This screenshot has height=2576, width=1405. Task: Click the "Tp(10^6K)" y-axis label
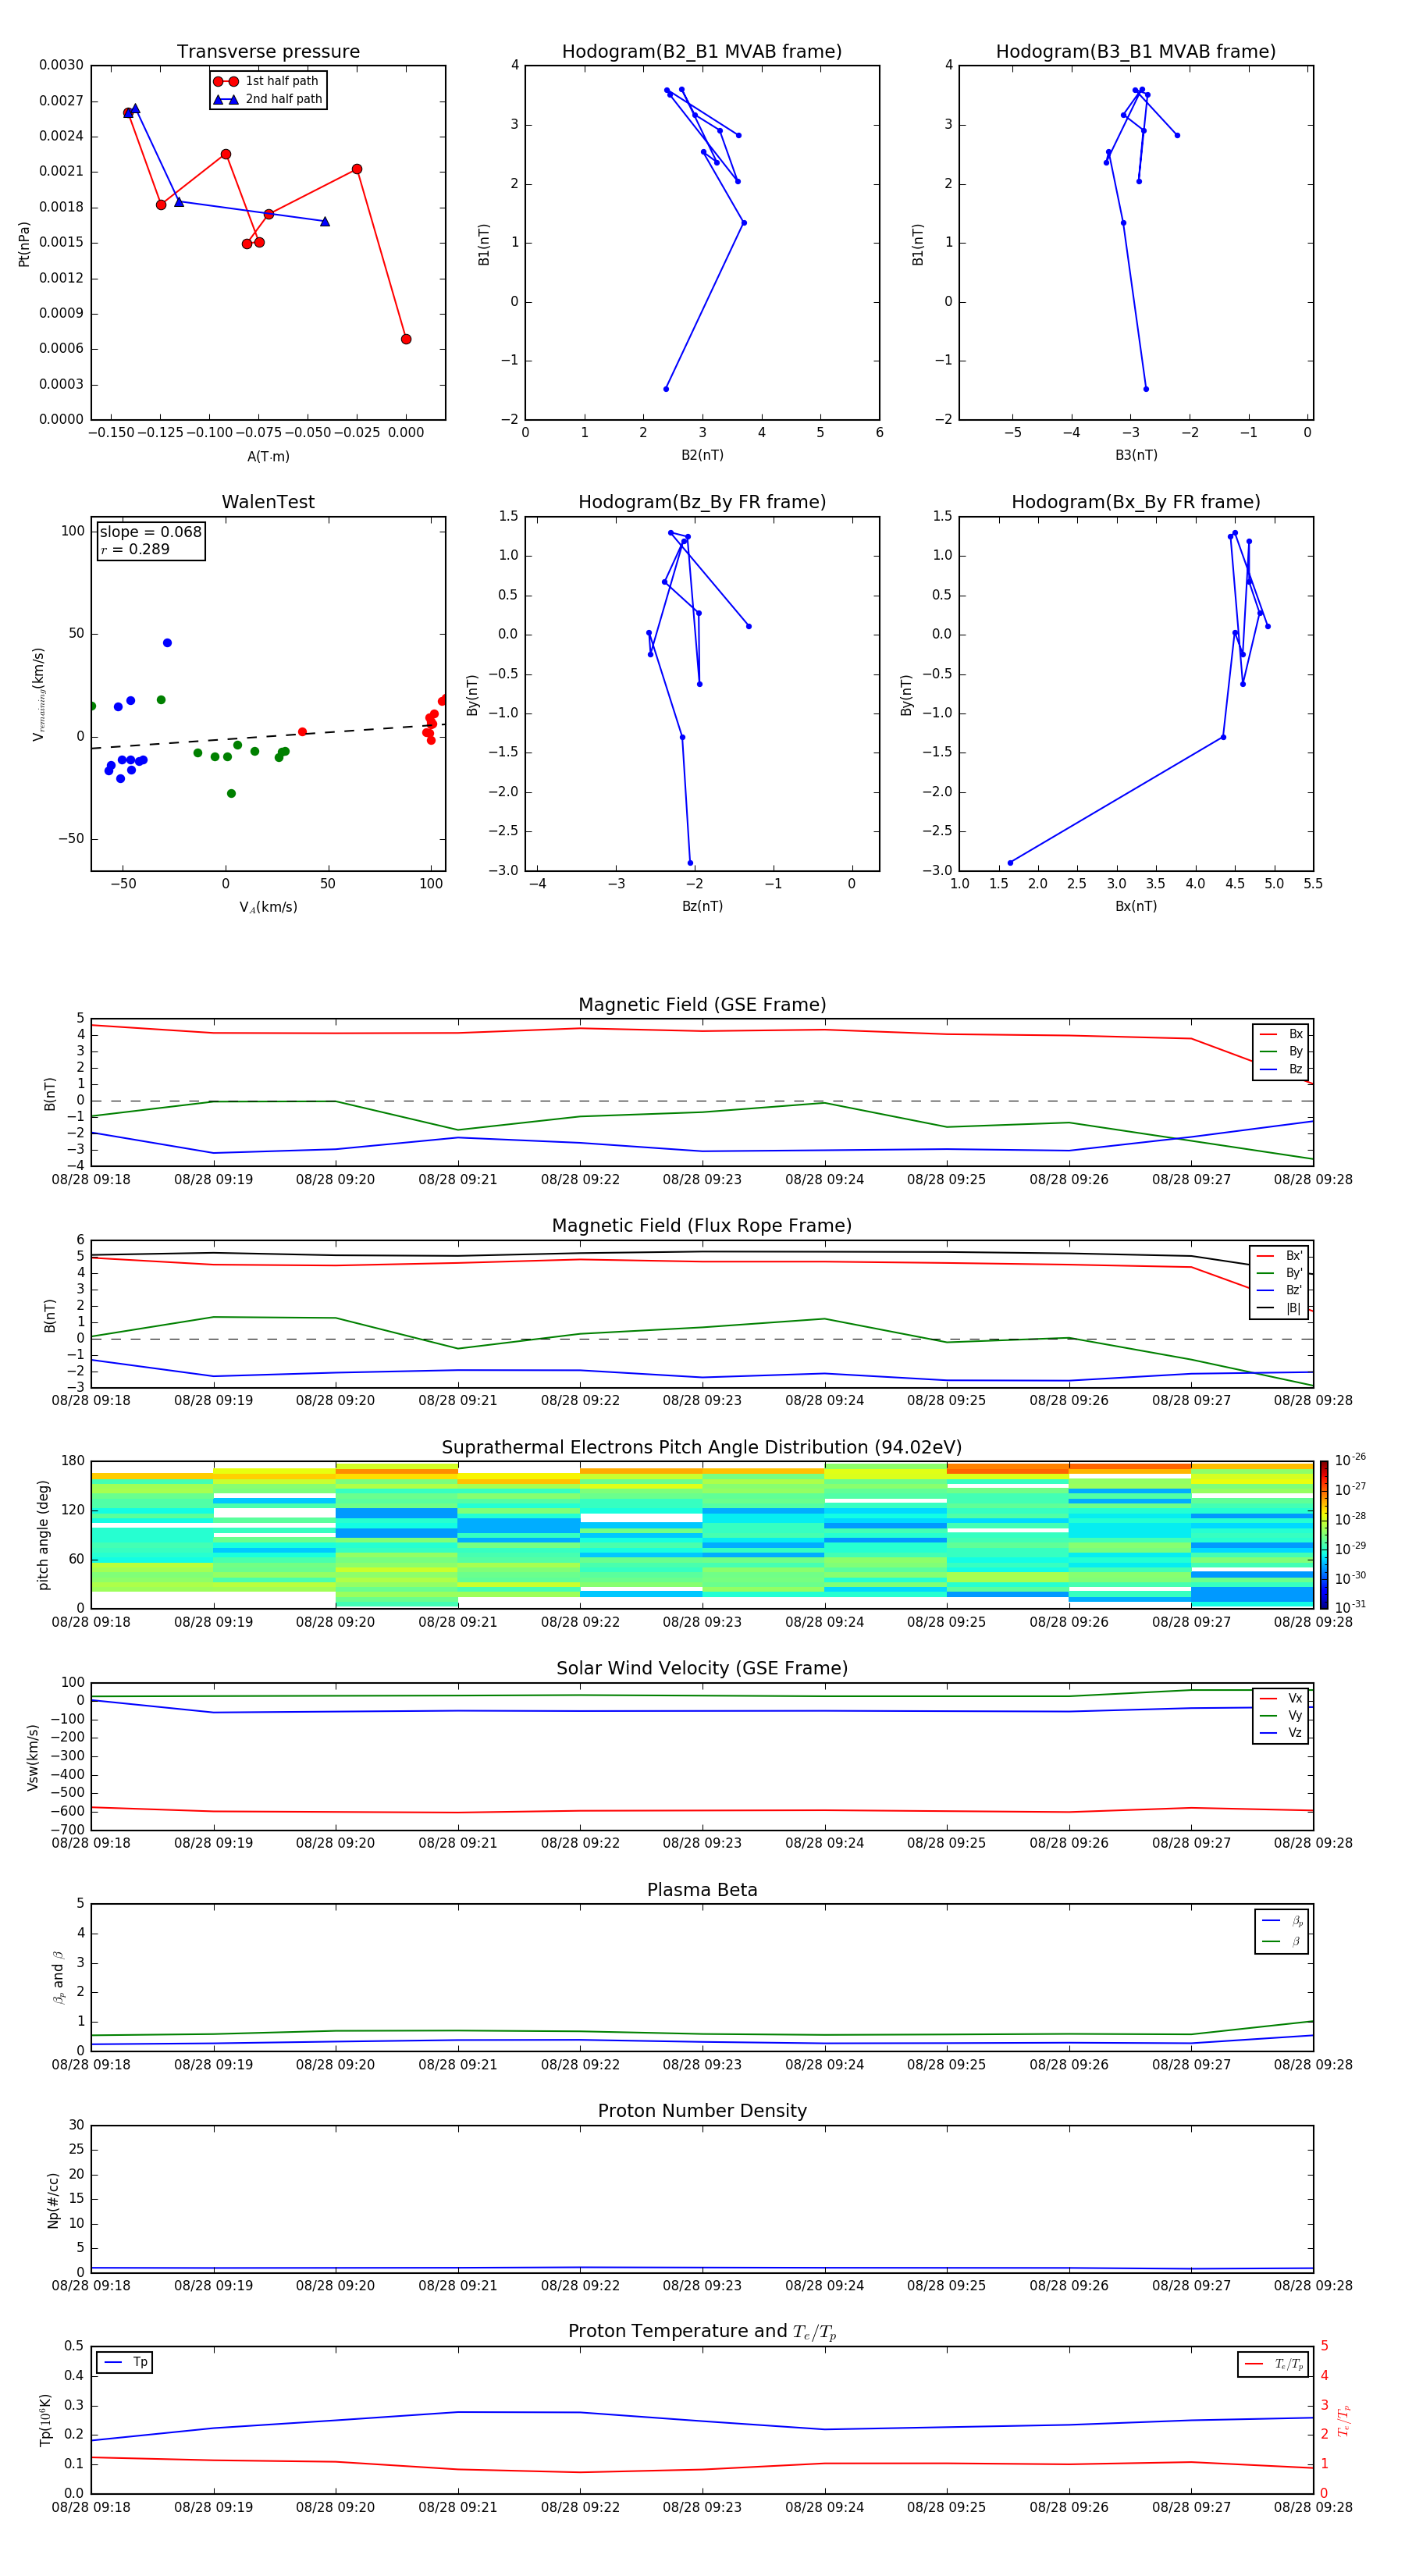(x=45, y=2420)
